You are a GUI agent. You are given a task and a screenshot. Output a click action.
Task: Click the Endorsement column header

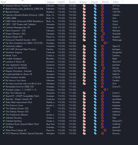pos(84,2)
